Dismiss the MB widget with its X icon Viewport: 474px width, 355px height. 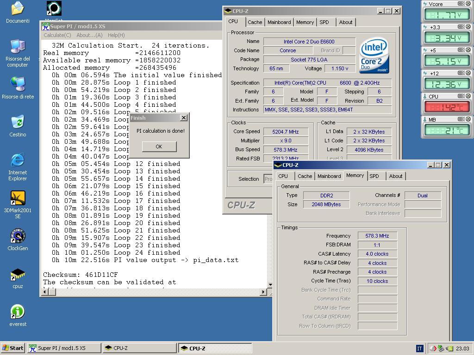468,119
